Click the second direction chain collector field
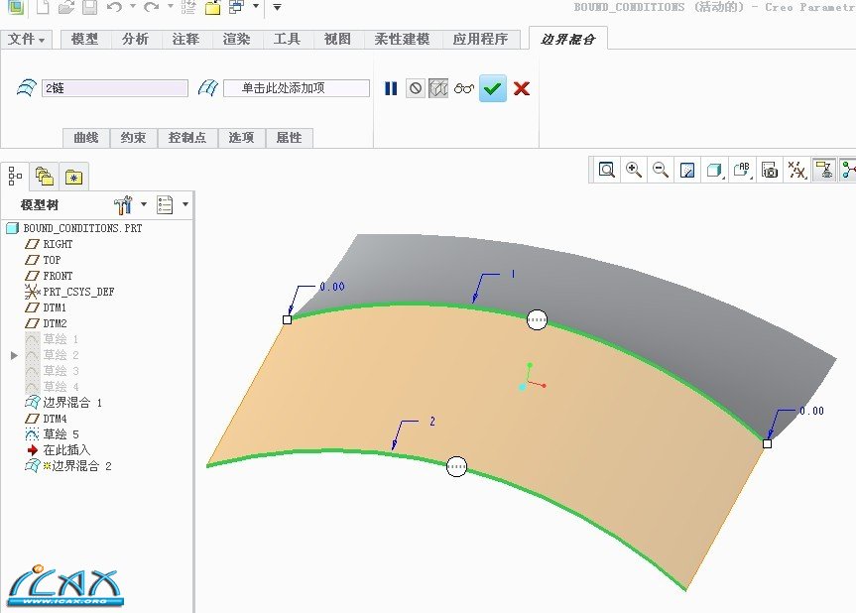The height and width of the screenshot is (613, 856). point(296,88)
